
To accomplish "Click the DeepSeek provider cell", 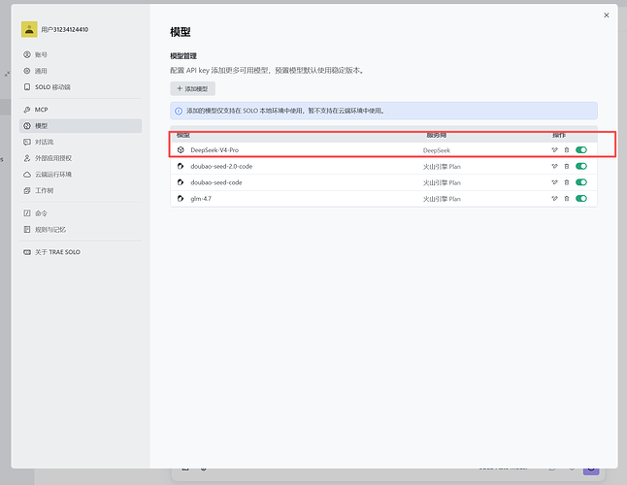I will click(437, 150).
